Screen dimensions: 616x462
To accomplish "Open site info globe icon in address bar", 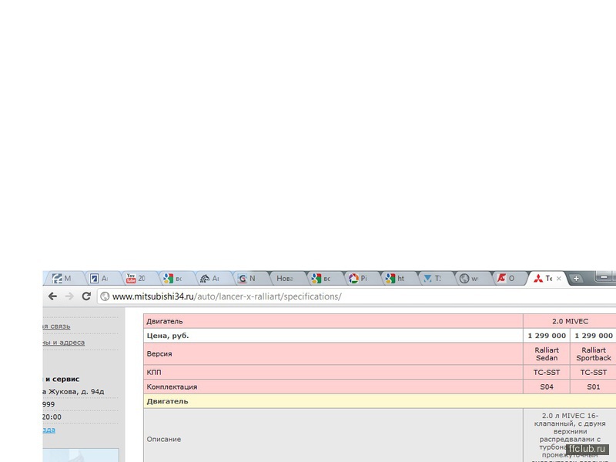I will coord(105,296).
